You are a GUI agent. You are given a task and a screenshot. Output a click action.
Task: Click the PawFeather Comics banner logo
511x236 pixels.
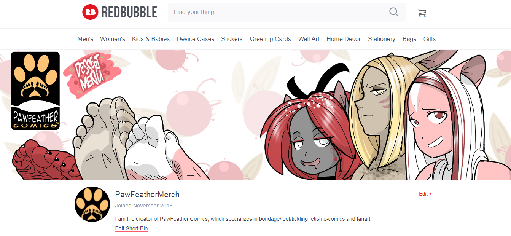pyautogui.click(x=35, y=91)
